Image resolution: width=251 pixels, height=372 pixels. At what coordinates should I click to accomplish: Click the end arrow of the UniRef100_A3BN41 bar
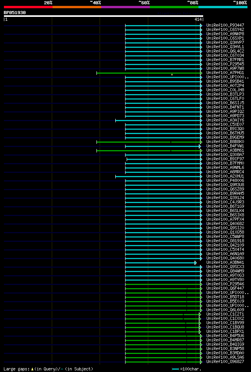(196, 263)
